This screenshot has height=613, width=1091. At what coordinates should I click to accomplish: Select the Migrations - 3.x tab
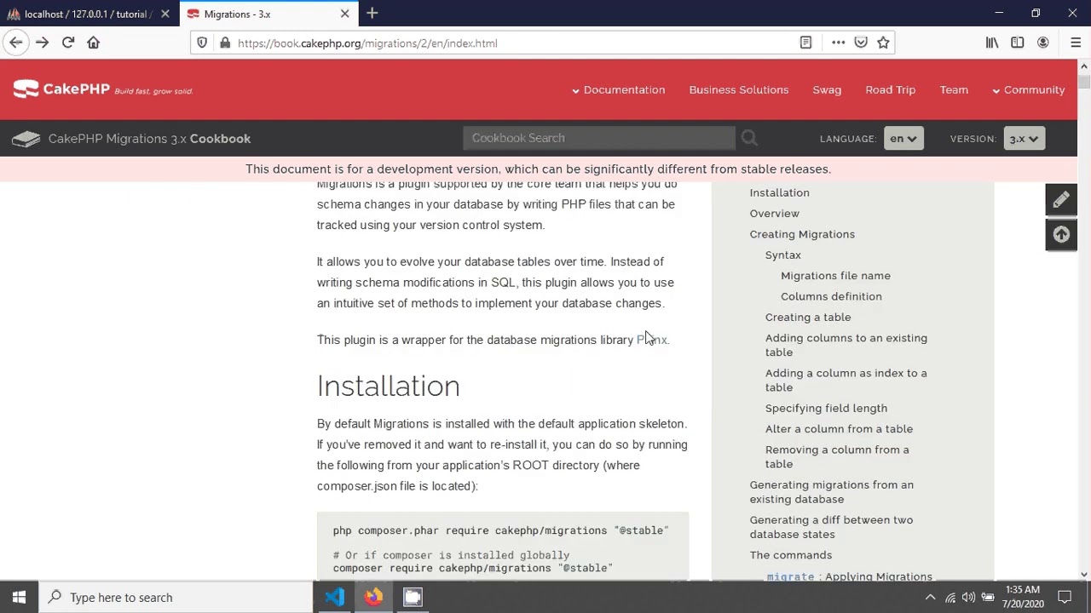(x=268, y=14)
